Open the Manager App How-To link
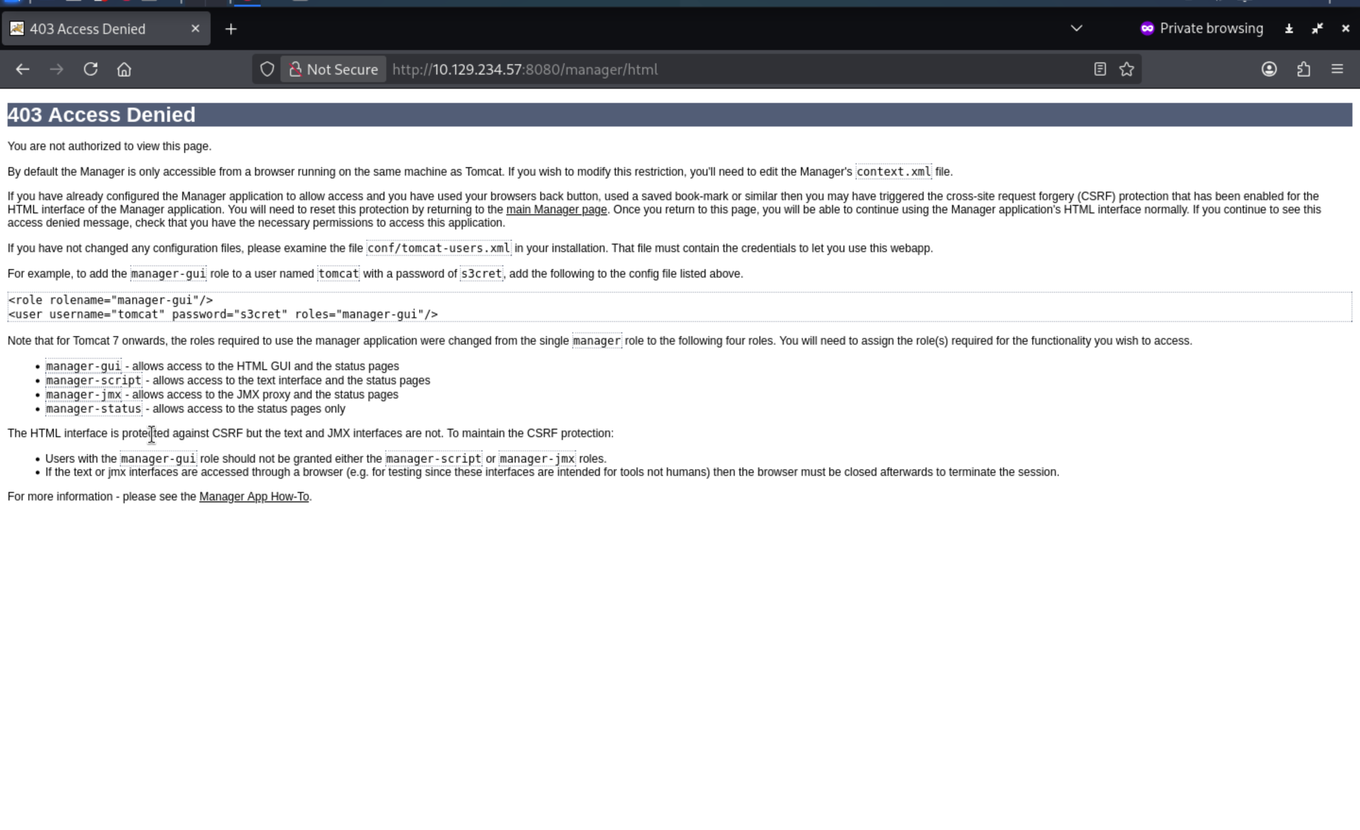This screenshot has height=830, width=1360. point(254,497)
